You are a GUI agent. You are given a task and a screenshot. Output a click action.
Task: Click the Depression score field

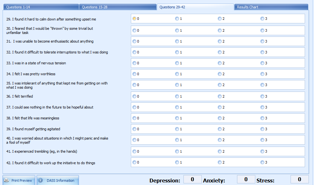(x=192, y=179)
